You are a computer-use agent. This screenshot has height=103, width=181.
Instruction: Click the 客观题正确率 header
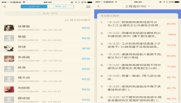[110, 16]
